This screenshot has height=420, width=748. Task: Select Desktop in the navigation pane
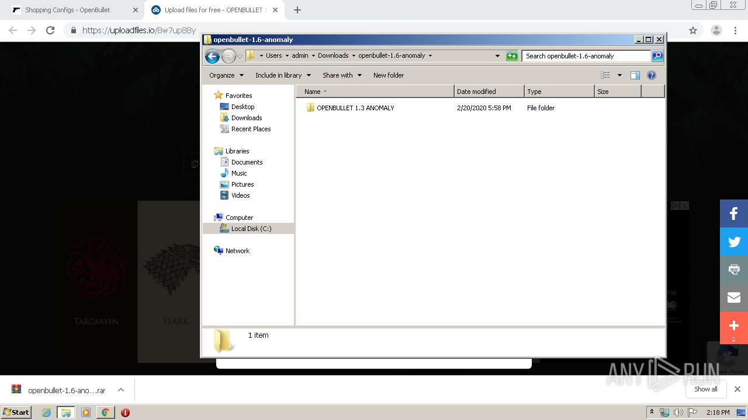click(243, 107)
